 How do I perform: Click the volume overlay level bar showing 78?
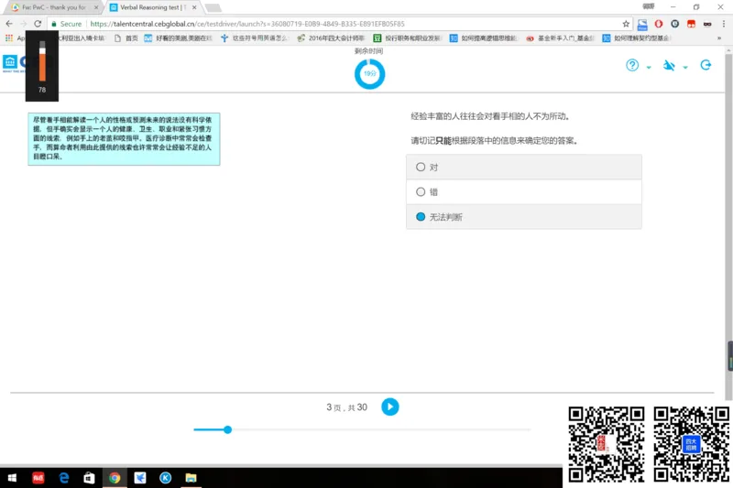tap(42, 61)
